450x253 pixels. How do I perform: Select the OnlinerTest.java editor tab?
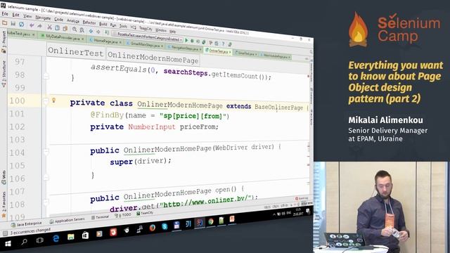coord(218,51)
